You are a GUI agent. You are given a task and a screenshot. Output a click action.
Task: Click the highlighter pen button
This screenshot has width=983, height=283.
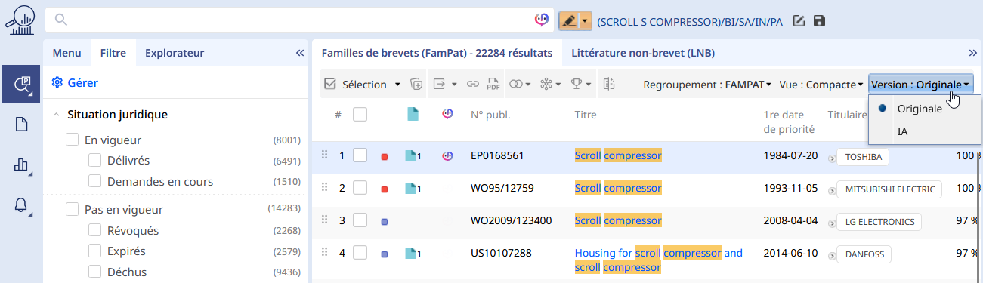pos(568,20)
